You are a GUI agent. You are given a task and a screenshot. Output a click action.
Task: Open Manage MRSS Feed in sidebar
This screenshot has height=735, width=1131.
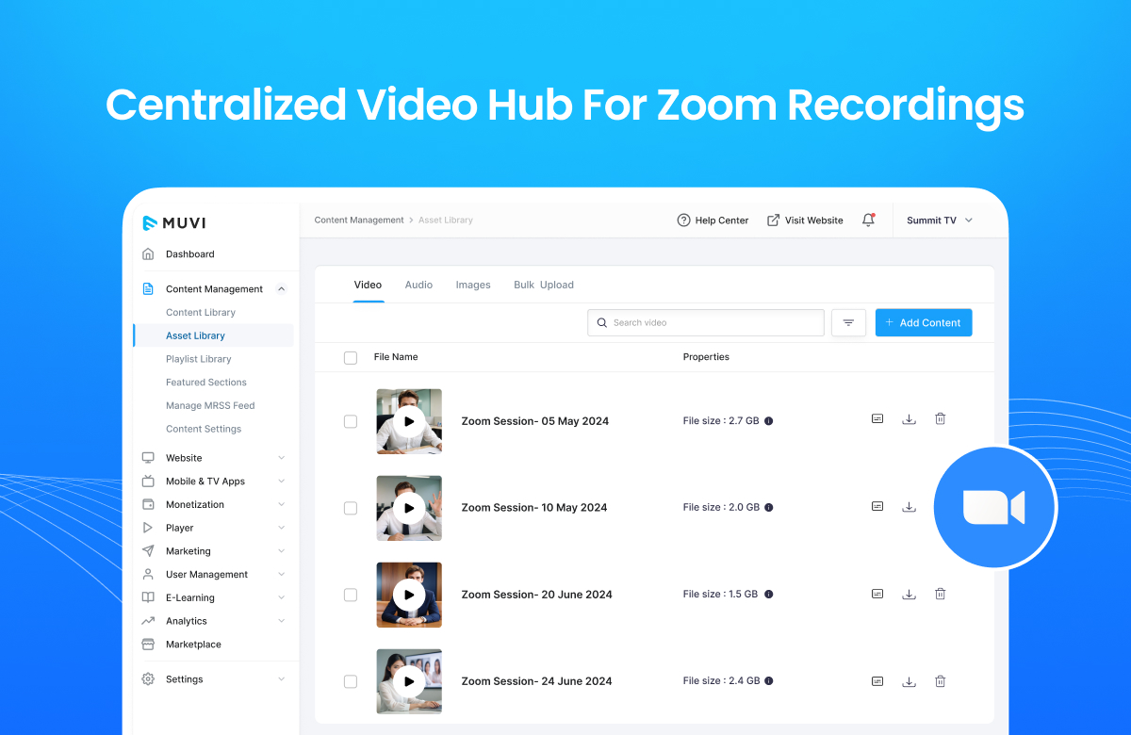[x=210, y=406]
